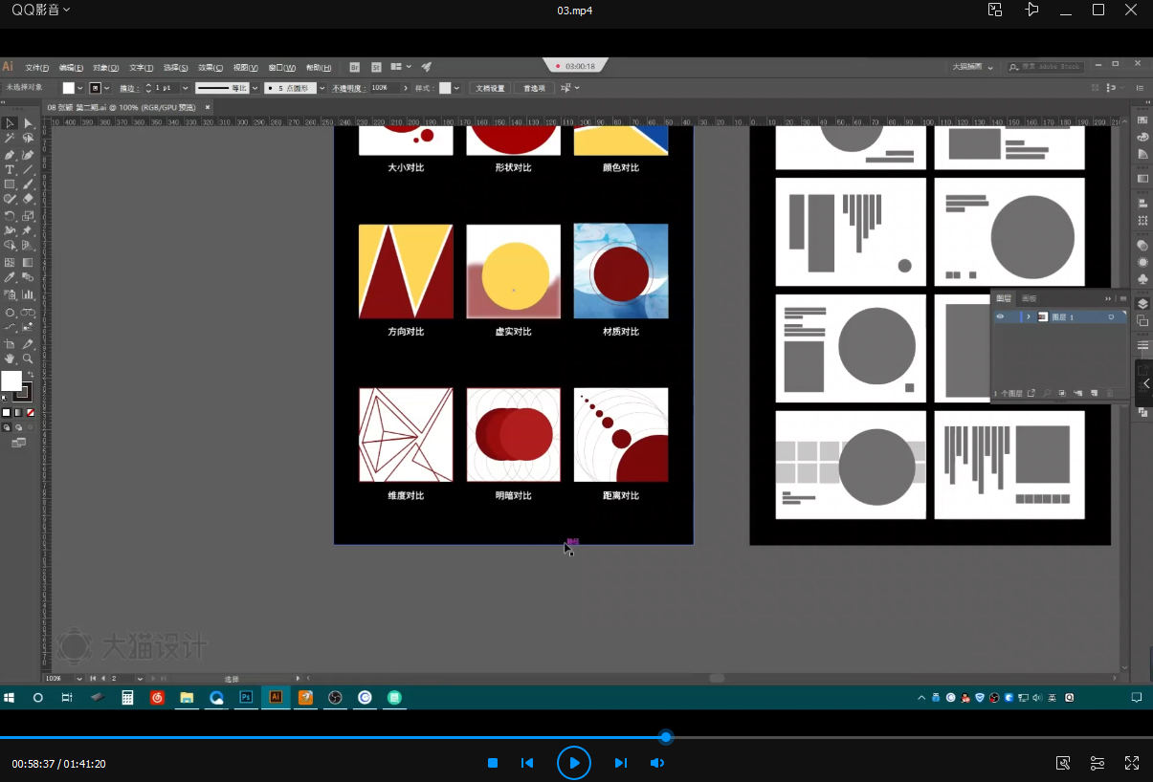This screenshot has height=782, width=1153.
Task: Select the Rotate tool
Action: [x=10, y=216]
